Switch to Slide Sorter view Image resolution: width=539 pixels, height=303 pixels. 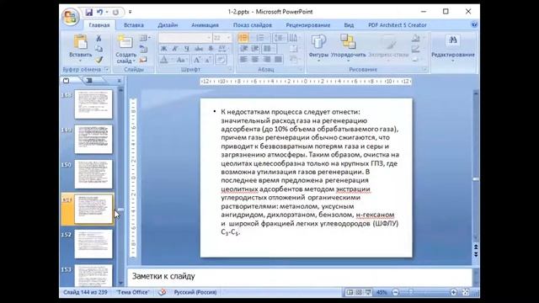click(x=359, y=292)
